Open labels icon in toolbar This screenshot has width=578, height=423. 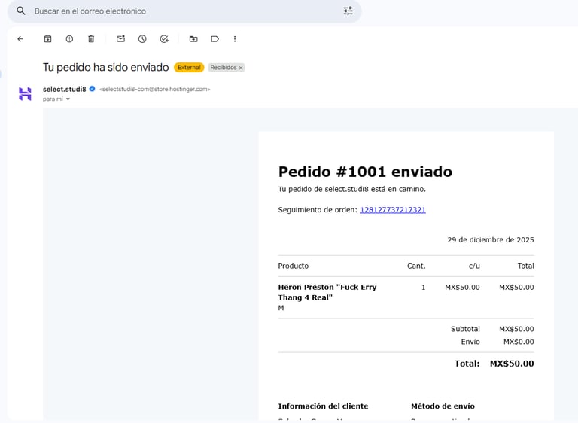pos(215,38)
